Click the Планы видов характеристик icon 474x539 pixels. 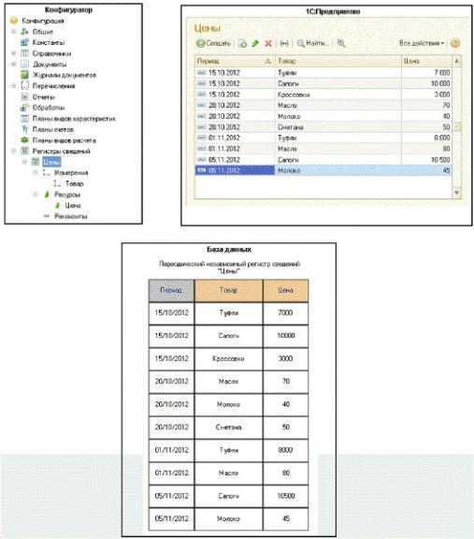click(24, 119)
